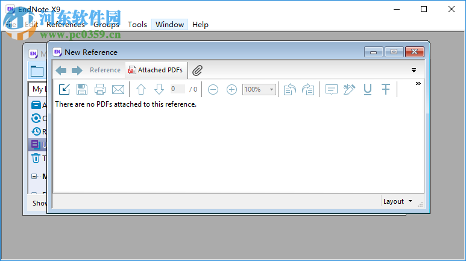Switch to the Reference tab
Viewport: 466px width, 261px height.
click(105, 70)
